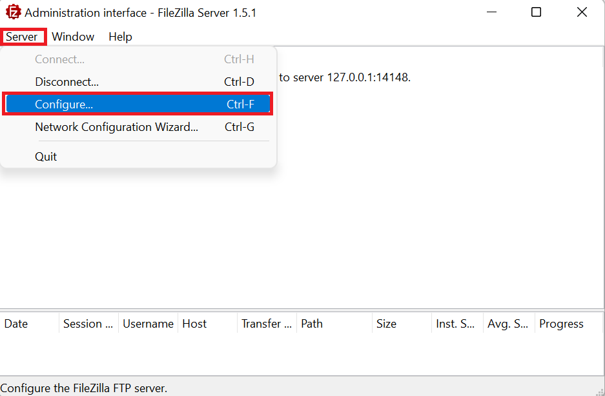The image size is (605, 396).
Task: Sort by the Path column header
Action: (x=334, y=324)
